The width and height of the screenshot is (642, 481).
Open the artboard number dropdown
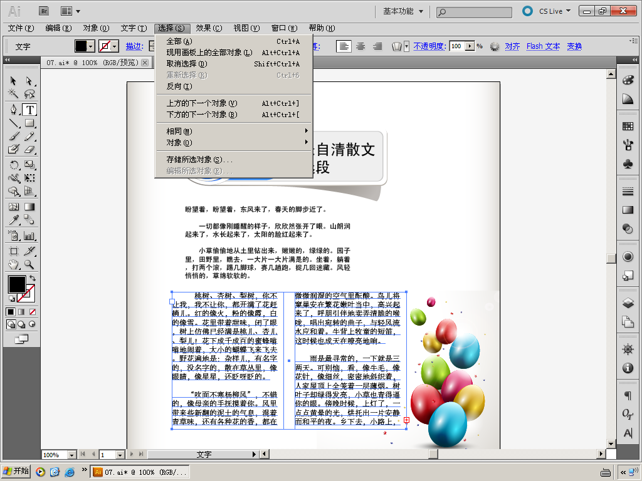tap(120, 455)
